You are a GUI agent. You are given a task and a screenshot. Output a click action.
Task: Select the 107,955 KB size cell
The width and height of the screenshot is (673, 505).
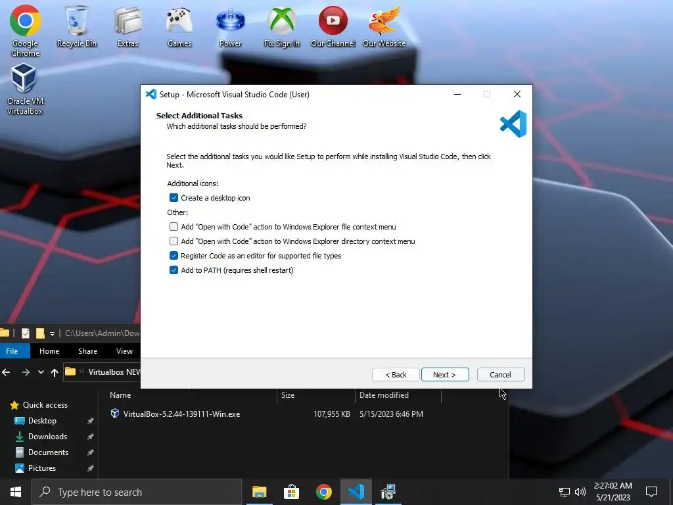tap(332, 414)
